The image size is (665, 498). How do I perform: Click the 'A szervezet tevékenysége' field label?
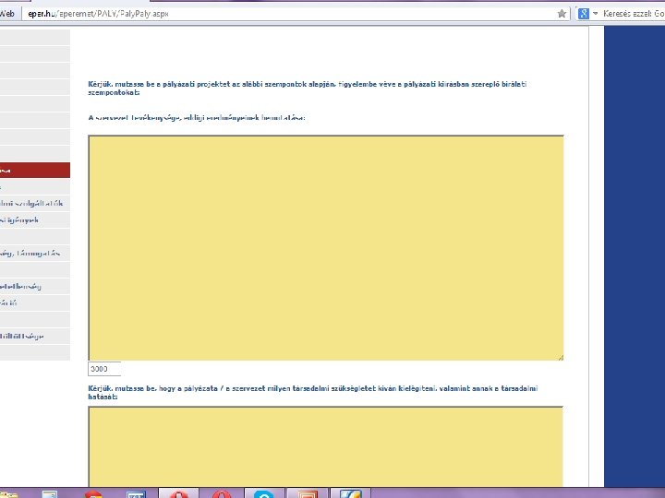pyautogui.click(x=197, y=118)
